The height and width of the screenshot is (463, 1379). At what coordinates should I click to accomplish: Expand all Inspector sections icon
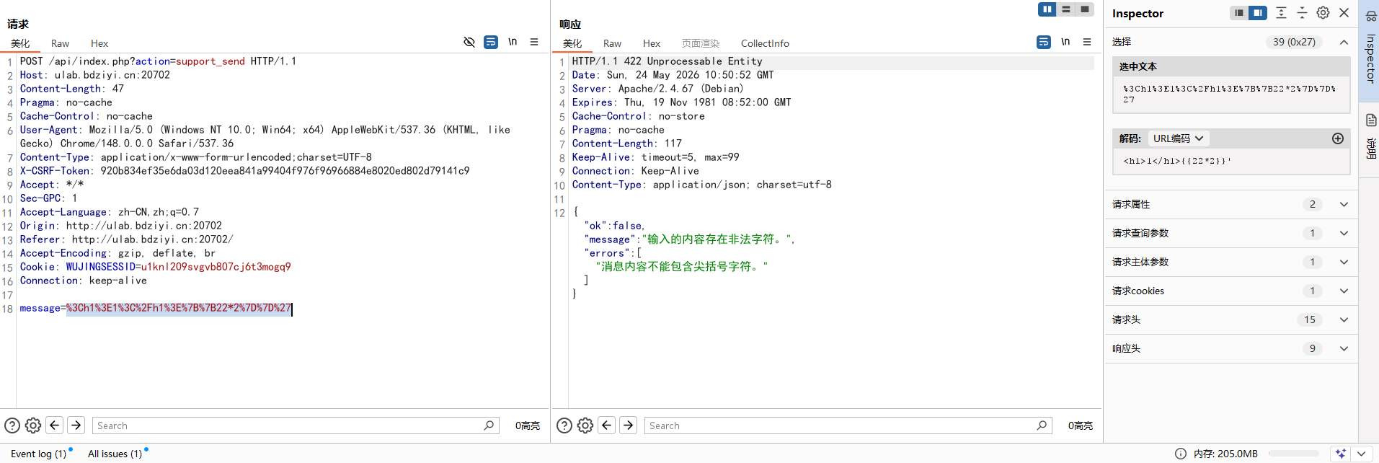coord(1281,13)
